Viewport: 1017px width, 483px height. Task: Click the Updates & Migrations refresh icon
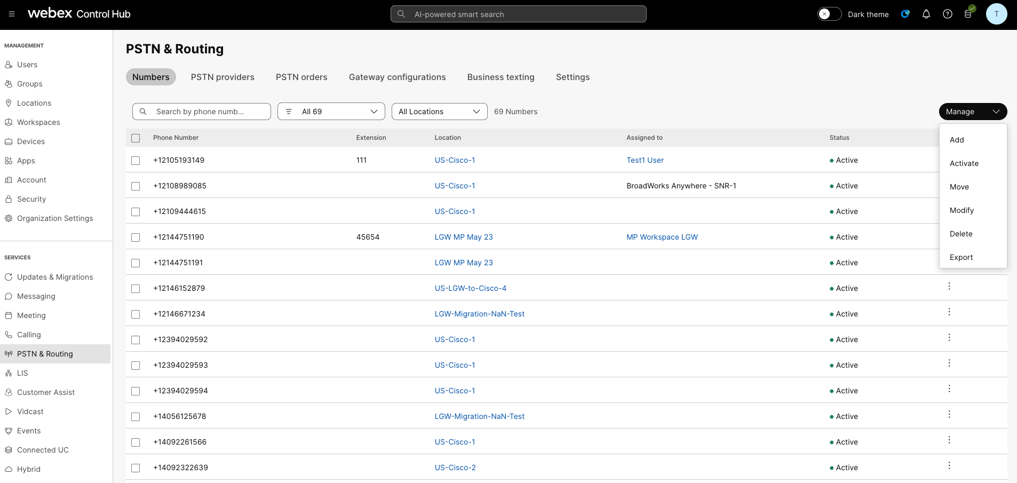[9, 277]
